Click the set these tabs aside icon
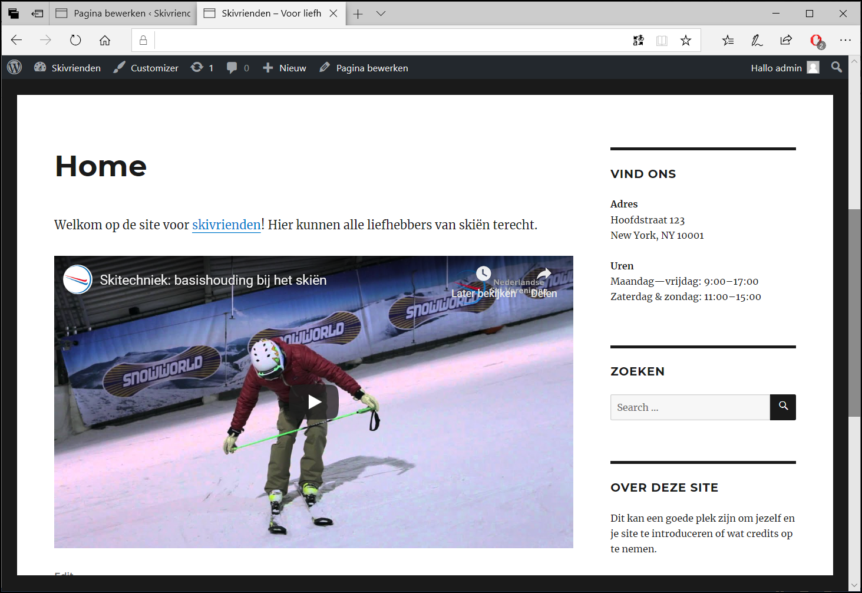862x593 pixels. point(37,13)
